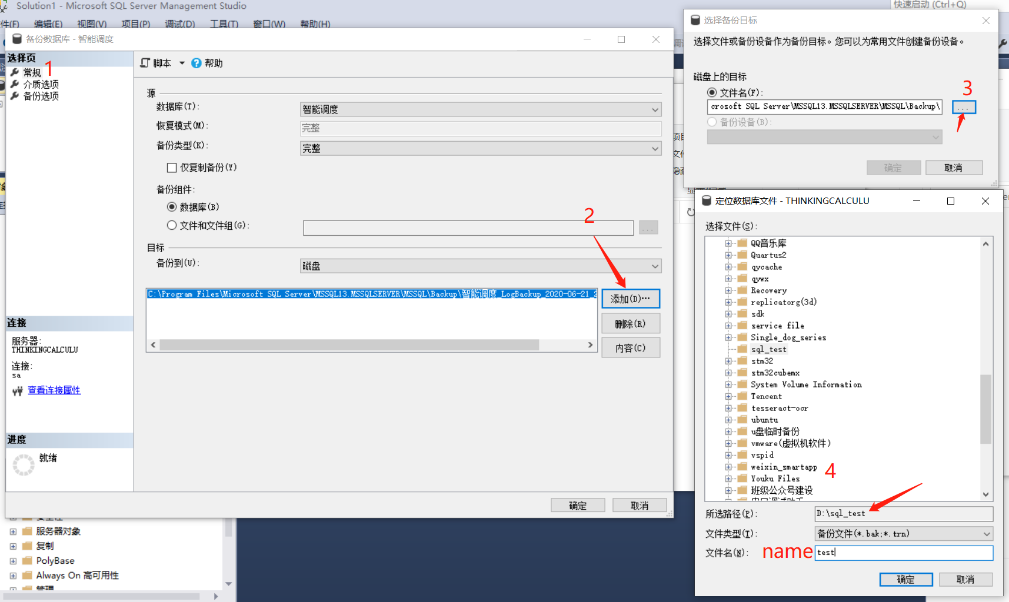Open the 视图(V) menu
The height and width of the screenshot is (602, 1009).
pos(92,24)
